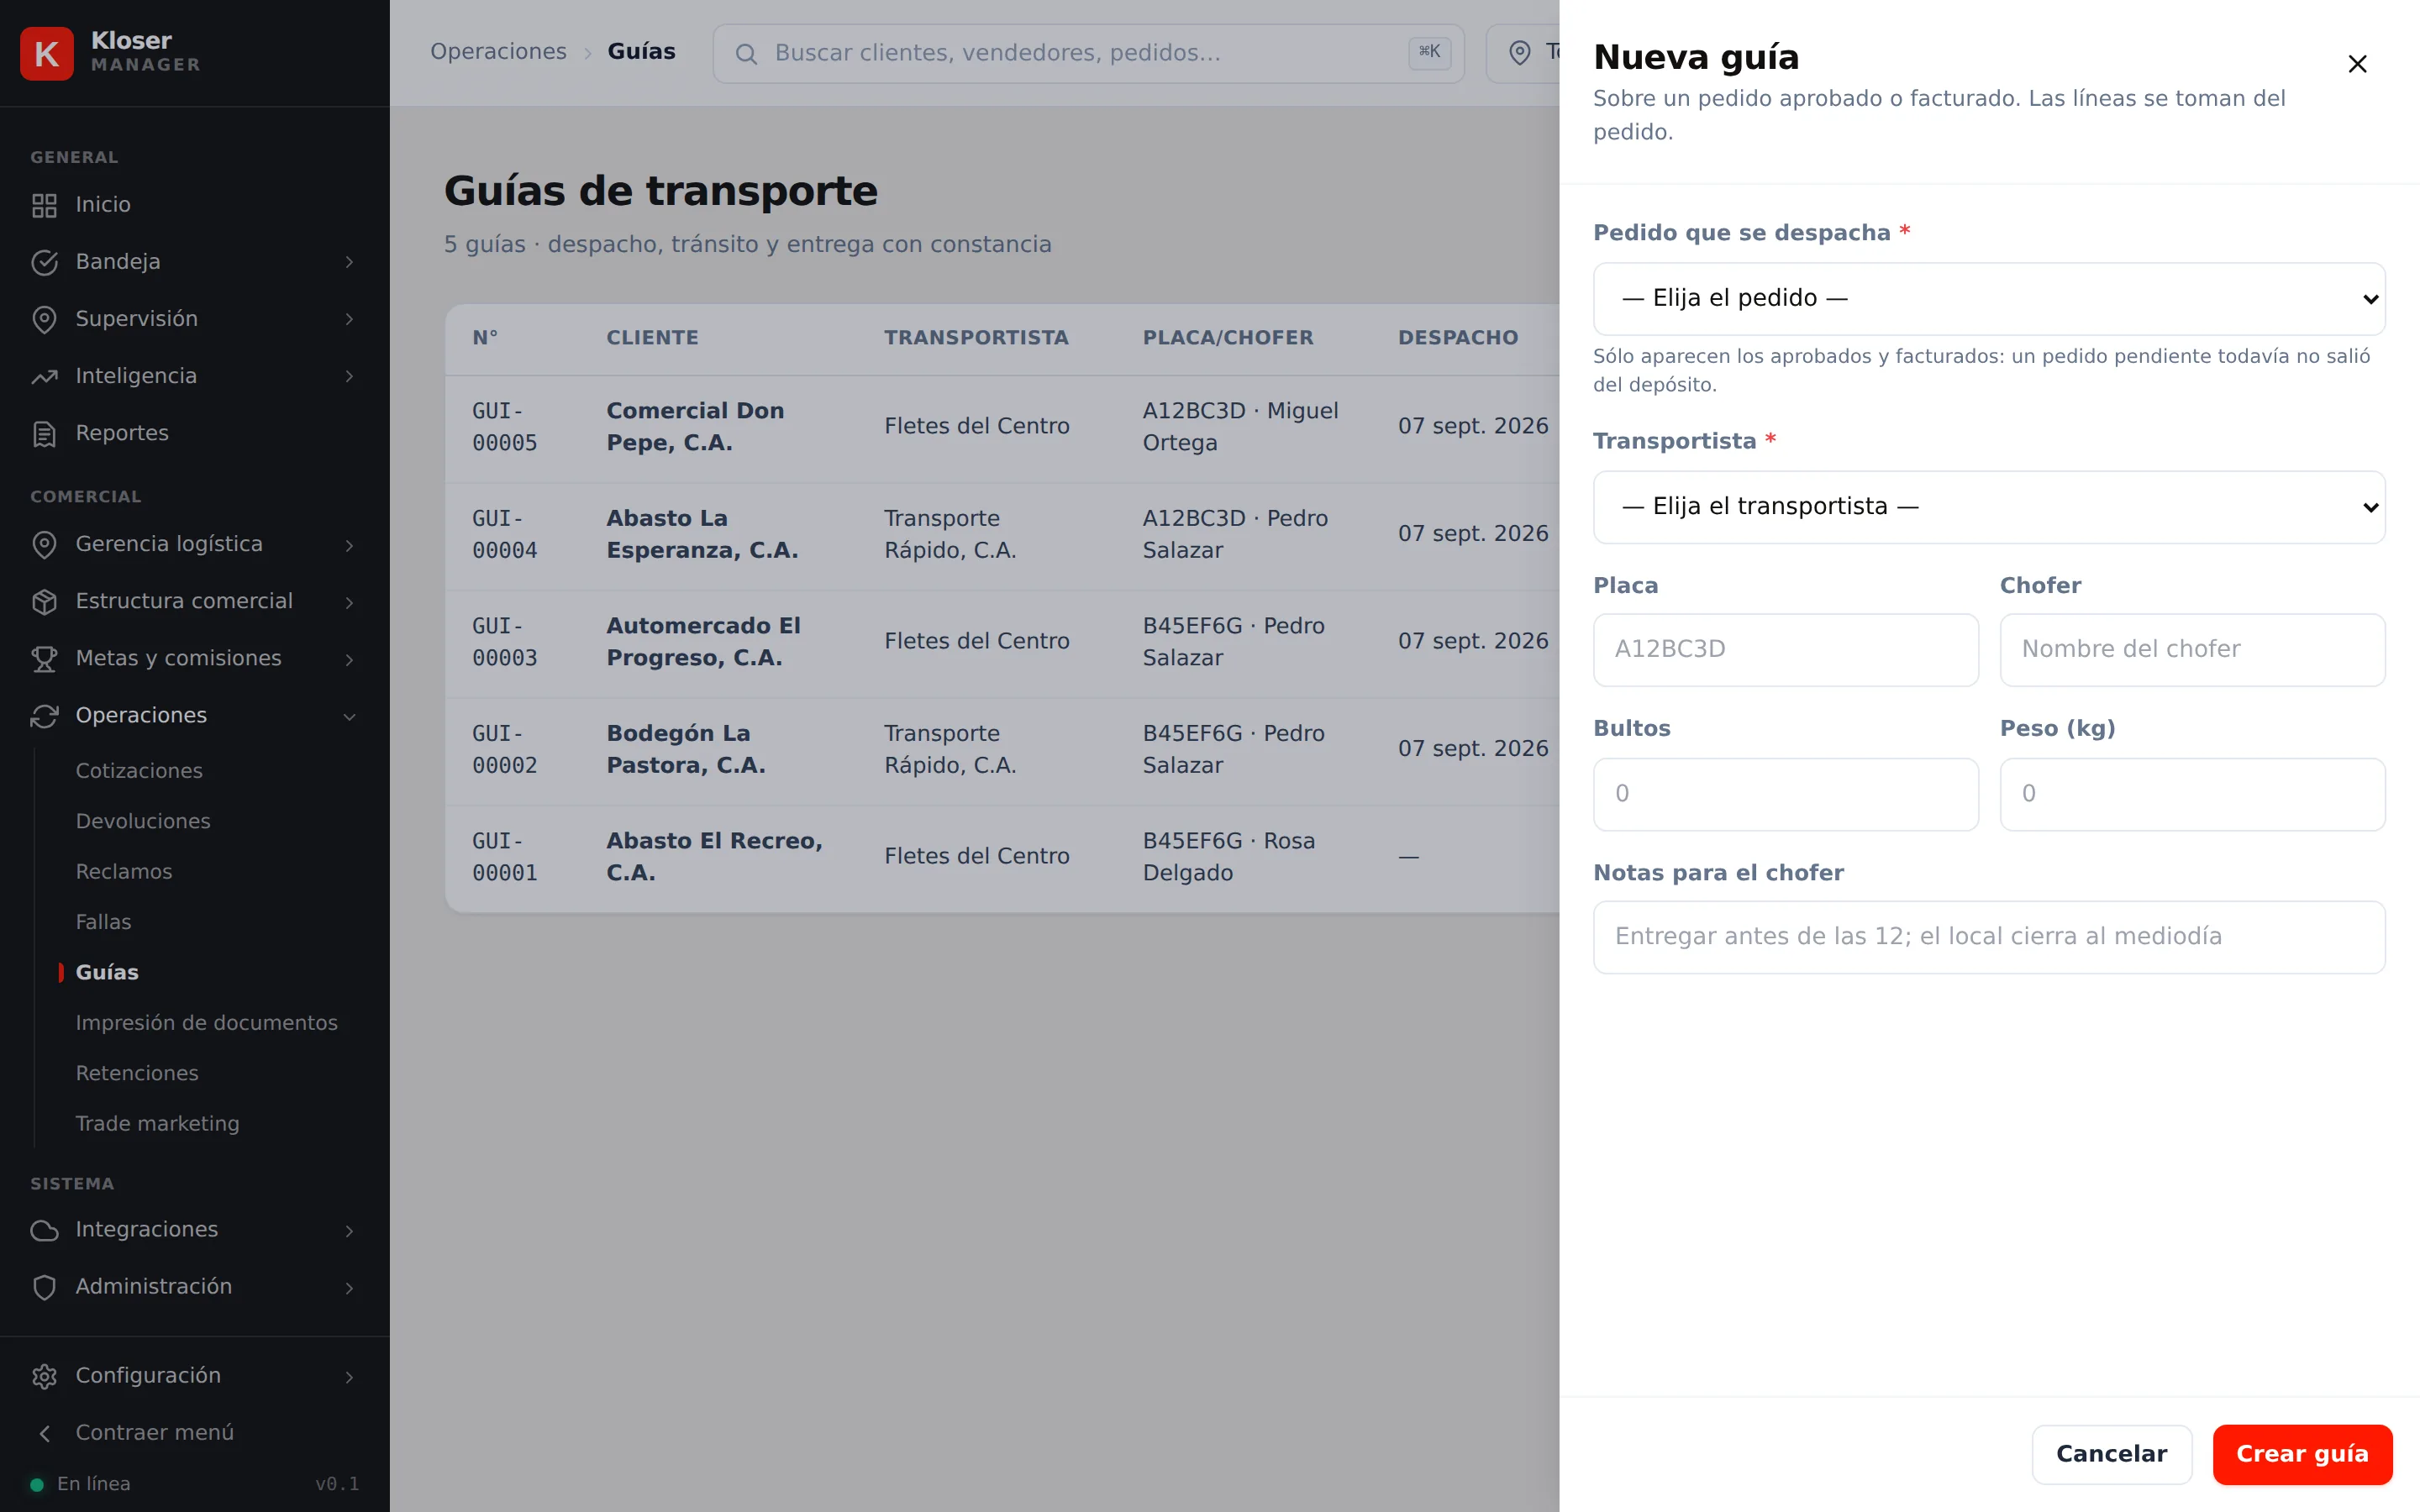This screenshot has height=1512, width=2420.
Task: Click the Gerencia logística pin icon
Action: coord(44,544)
